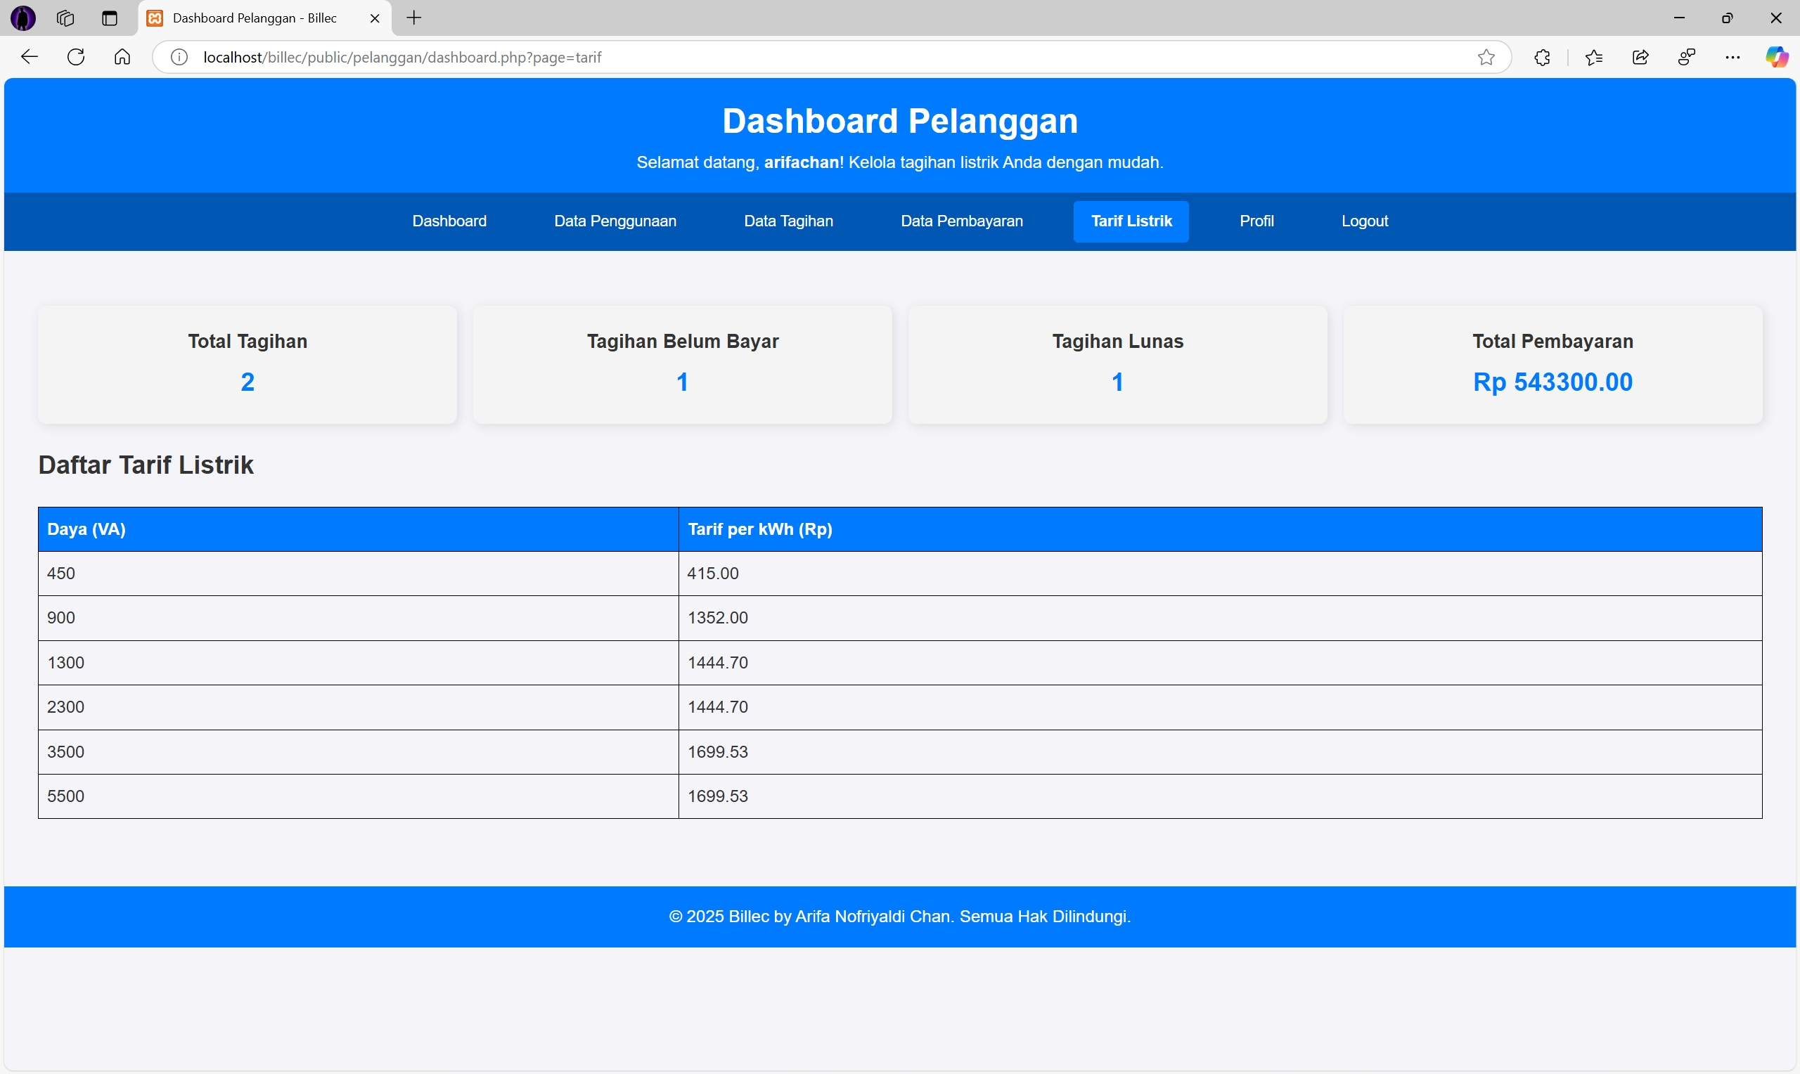The image size is (1800, 1074).
Task: Select the 5500 daya cell
Action: 359,796
